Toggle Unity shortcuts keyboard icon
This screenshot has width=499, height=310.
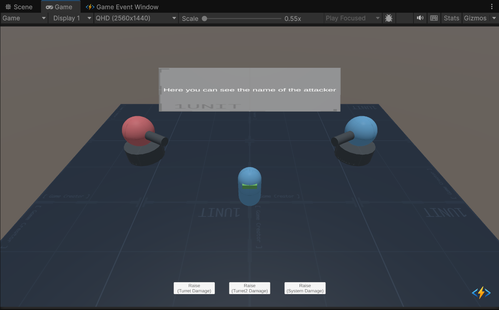(x=434, y=18)
